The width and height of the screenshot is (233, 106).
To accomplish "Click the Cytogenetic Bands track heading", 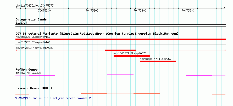I will [31, 19].
